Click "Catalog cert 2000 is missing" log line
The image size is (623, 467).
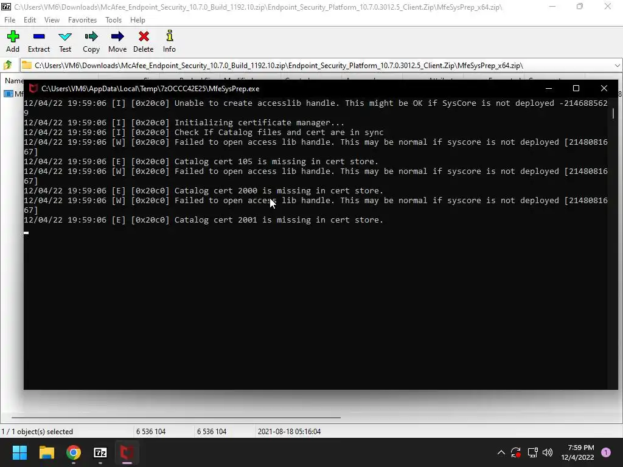point(203,190)
